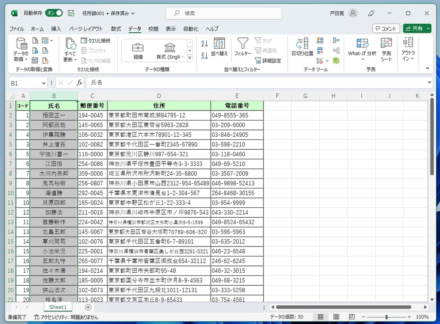This screenshot has width=440, height=324.
Task: Toggle the Filter (フィルター) funnel button
Action: pyautogui.click(x=242, y=47)
